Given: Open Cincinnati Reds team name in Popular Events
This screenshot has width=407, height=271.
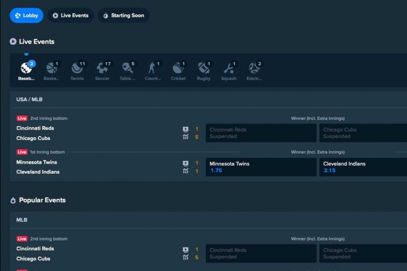Looking at the screenshot, I should [35, 249].
